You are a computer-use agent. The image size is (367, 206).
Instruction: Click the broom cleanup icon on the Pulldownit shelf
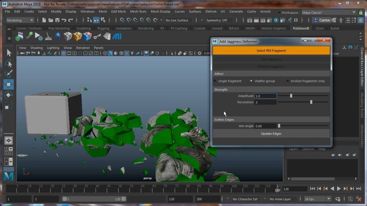(x=48, y=36)
